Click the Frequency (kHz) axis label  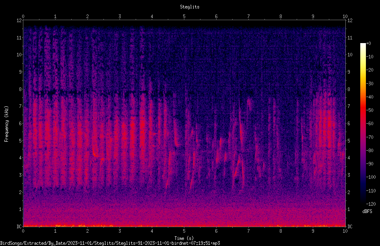(6, 124)
